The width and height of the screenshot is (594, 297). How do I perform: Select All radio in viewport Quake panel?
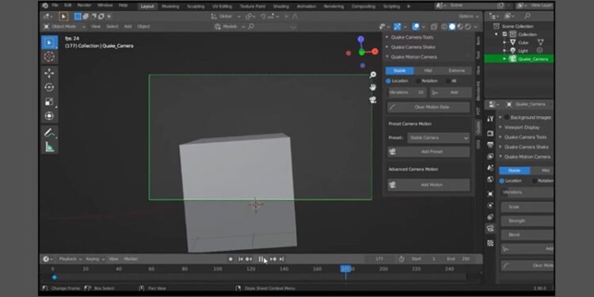448,81
